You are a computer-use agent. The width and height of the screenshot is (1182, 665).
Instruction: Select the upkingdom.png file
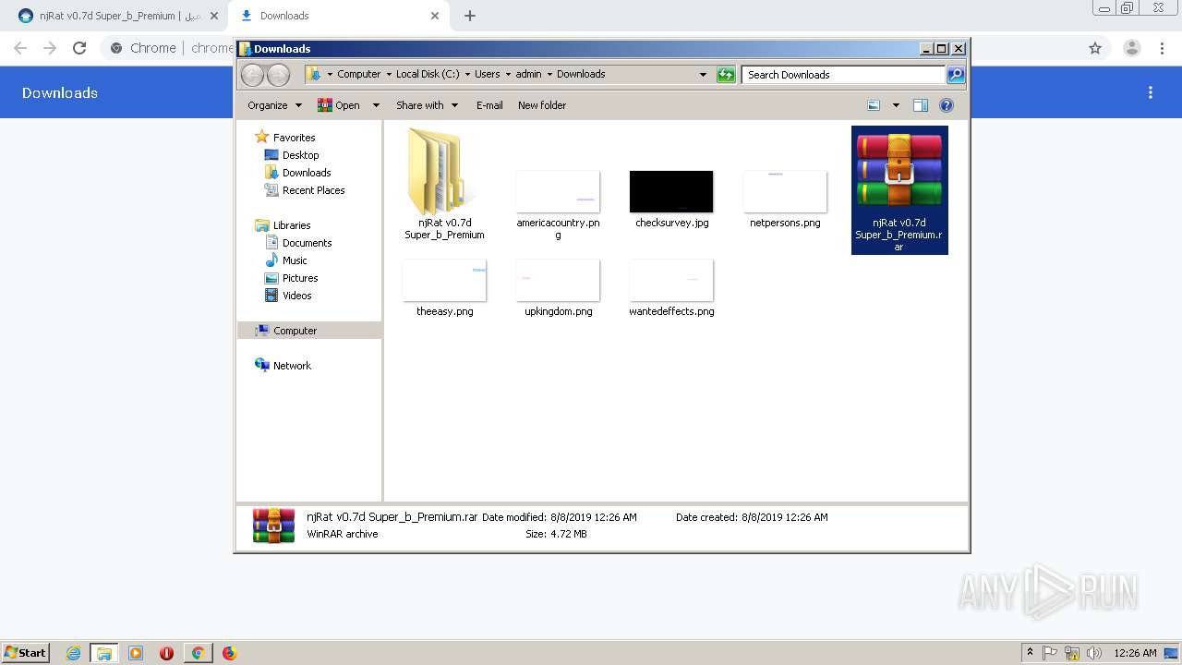(x=558, y=288)
